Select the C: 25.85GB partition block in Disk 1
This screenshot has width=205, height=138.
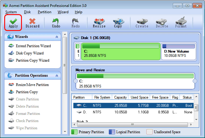click(x=121, y=51)
